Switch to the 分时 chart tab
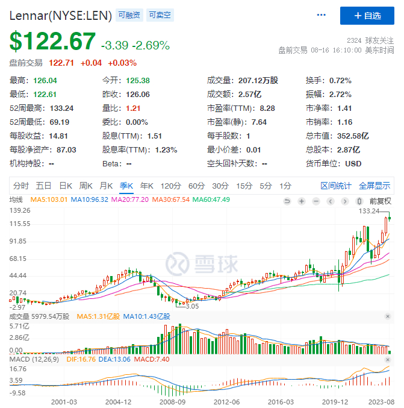Screen dimensions: 404x408 coord(21,186)
